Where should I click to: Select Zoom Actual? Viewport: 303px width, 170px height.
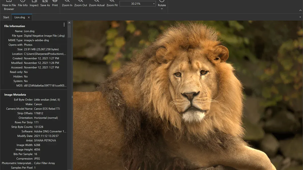pyautogui.click(x=97, y=3)
